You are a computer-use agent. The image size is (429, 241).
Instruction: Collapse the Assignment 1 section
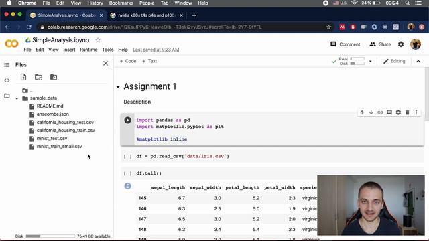point(118,87)
